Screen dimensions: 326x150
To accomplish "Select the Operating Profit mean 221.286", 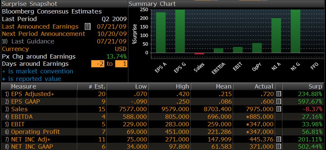I will [219, 132].
